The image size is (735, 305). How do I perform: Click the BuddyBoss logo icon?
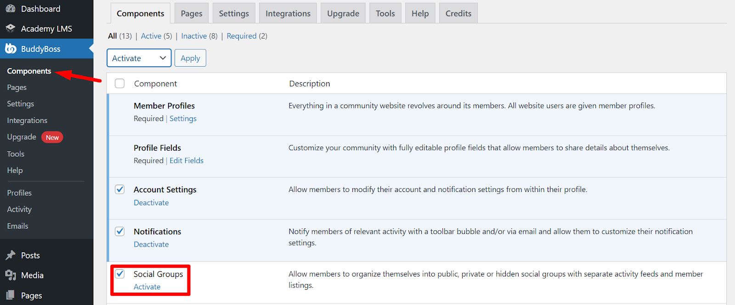click(11, 49)
